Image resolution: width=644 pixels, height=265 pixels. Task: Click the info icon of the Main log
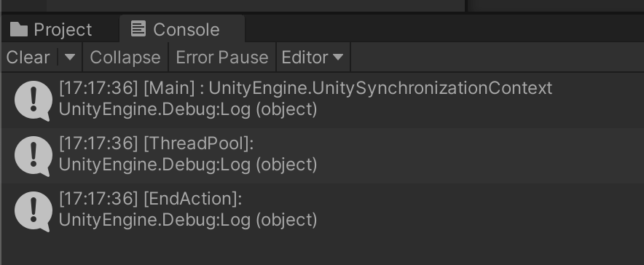point(34,100)
